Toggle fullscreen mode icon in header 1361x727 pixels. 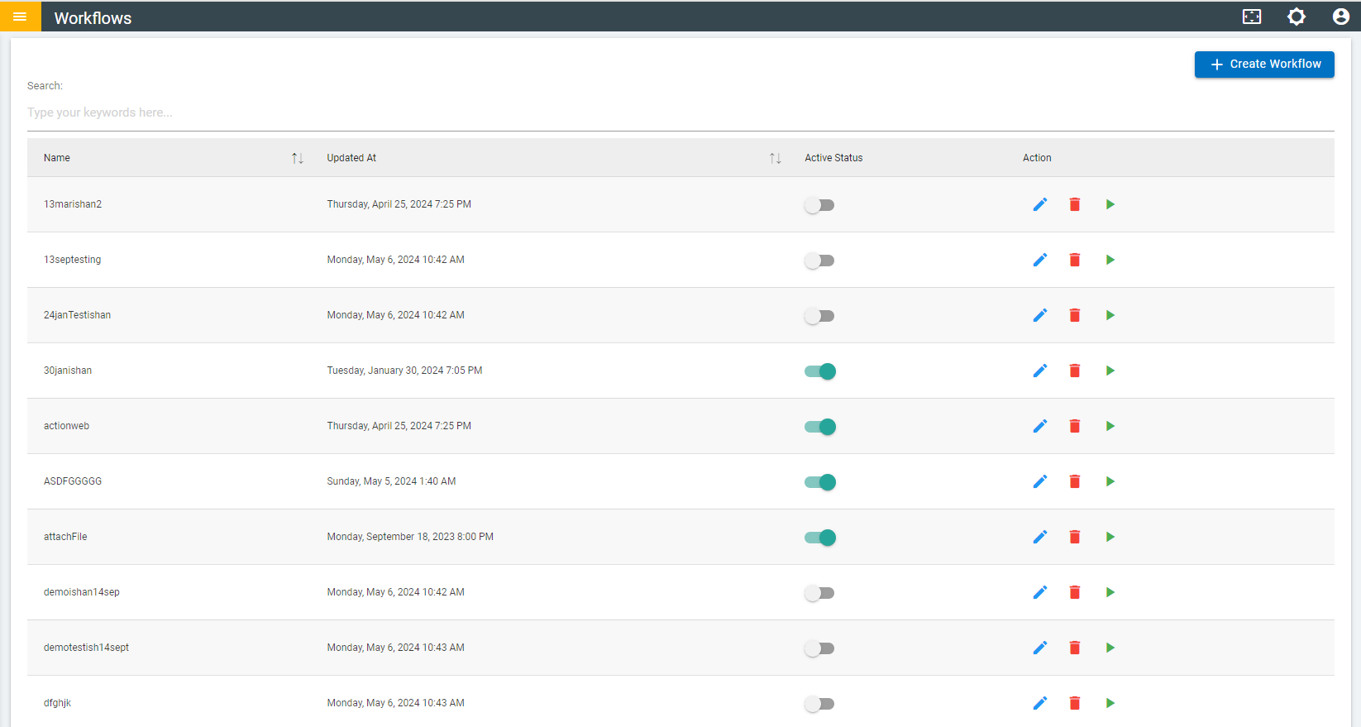pyautogui.click(x=1252, y=17)
